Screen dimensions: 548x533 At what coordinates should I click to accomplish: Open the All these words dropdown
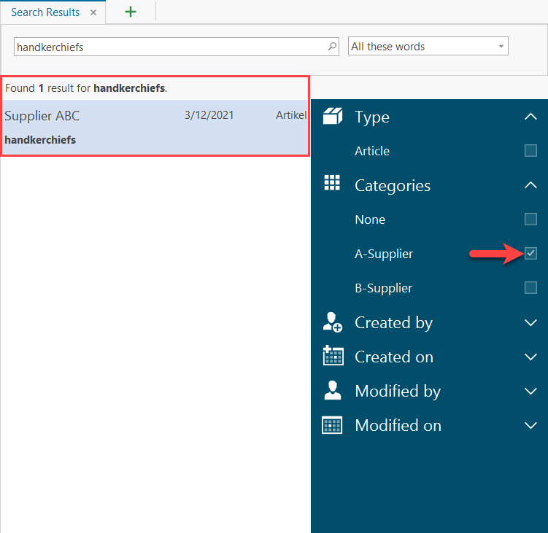click(428, 47)
